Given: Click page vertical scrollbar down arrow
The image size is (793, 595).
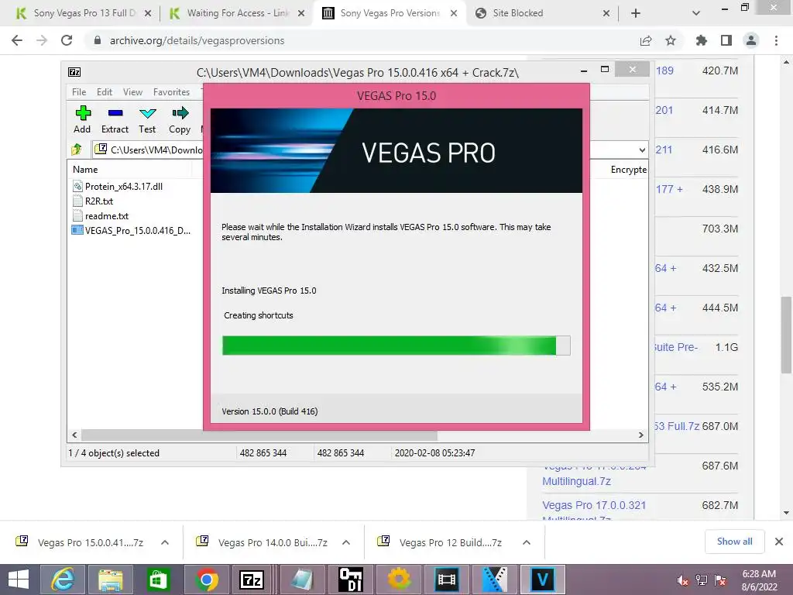Looking at the screenshot, I should coord(786,513).
